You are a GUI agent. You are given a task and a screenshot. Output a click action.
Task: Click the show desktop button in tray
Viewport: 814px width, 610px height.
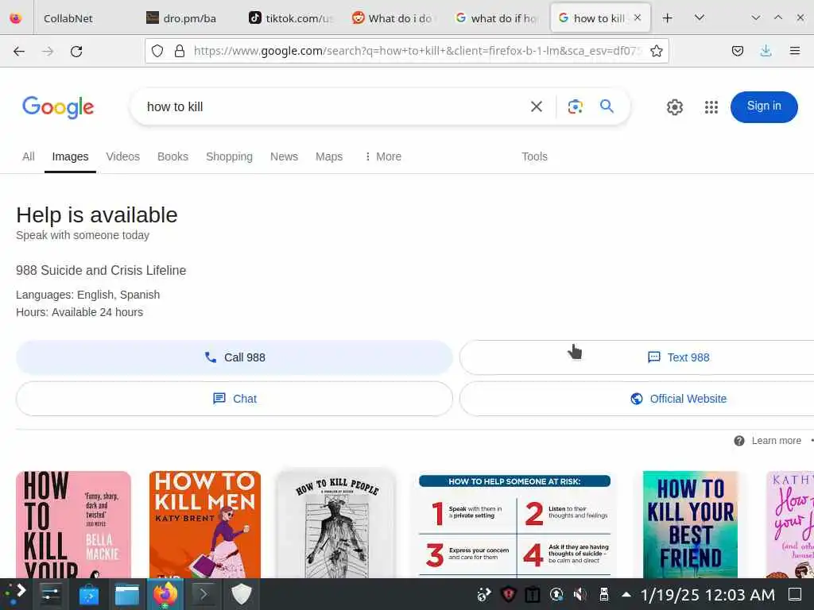point(795,594)
